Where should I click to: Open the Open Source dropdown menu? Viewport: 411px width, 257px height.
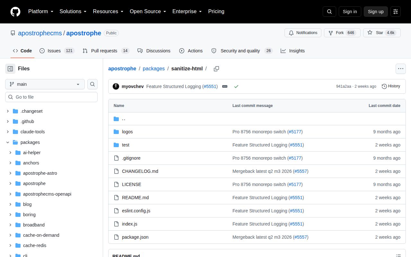(x=148, y=11)
